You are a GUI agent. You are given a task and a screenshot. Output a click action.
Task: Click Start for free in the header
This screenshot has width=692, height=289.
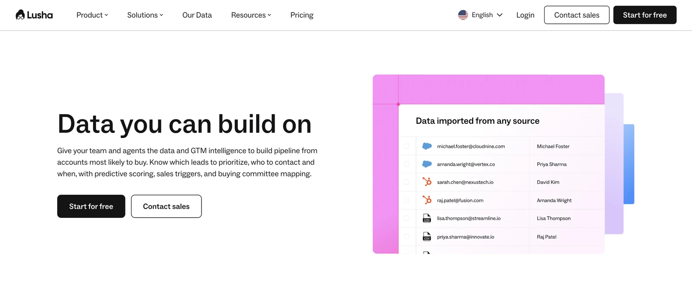[x=645, y=15]
